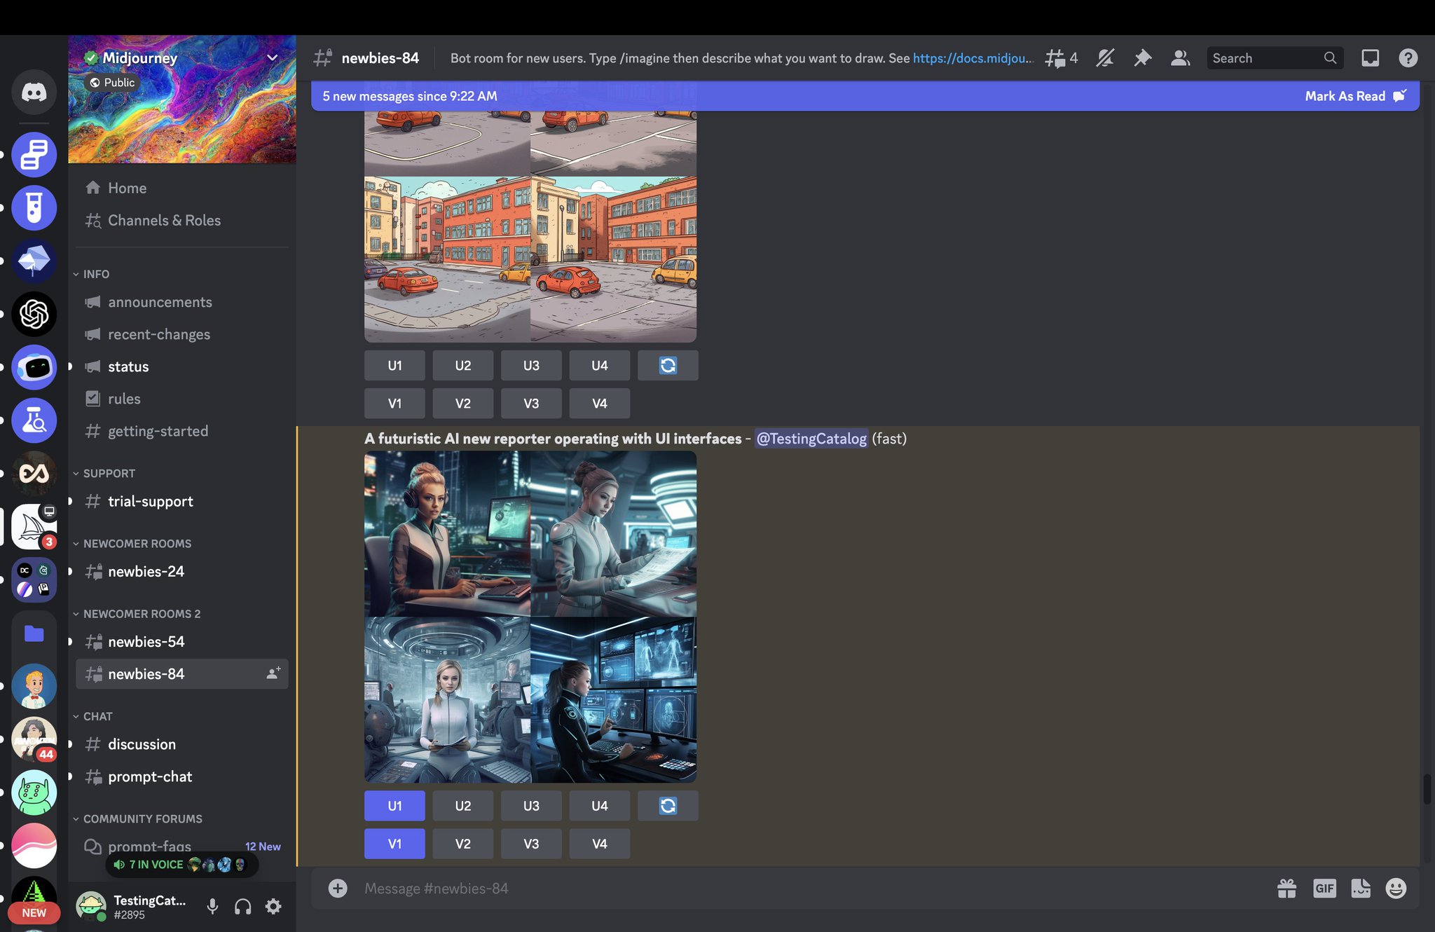Open the emoji picker

tap(1396, 889)
